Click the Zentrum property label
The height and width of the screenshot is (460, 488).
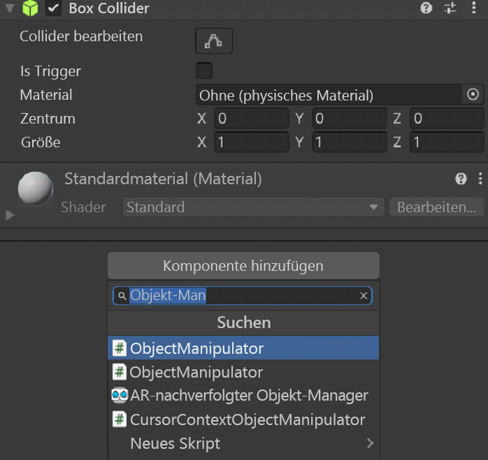pos(48,119)
